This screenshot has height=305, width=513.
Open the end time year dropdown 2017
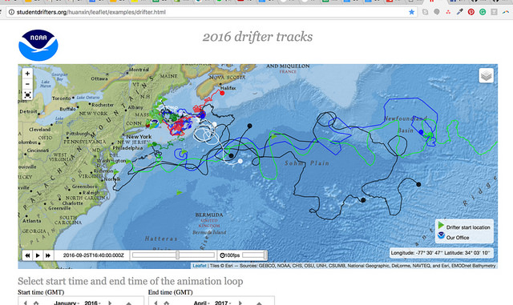pos(223,303)
